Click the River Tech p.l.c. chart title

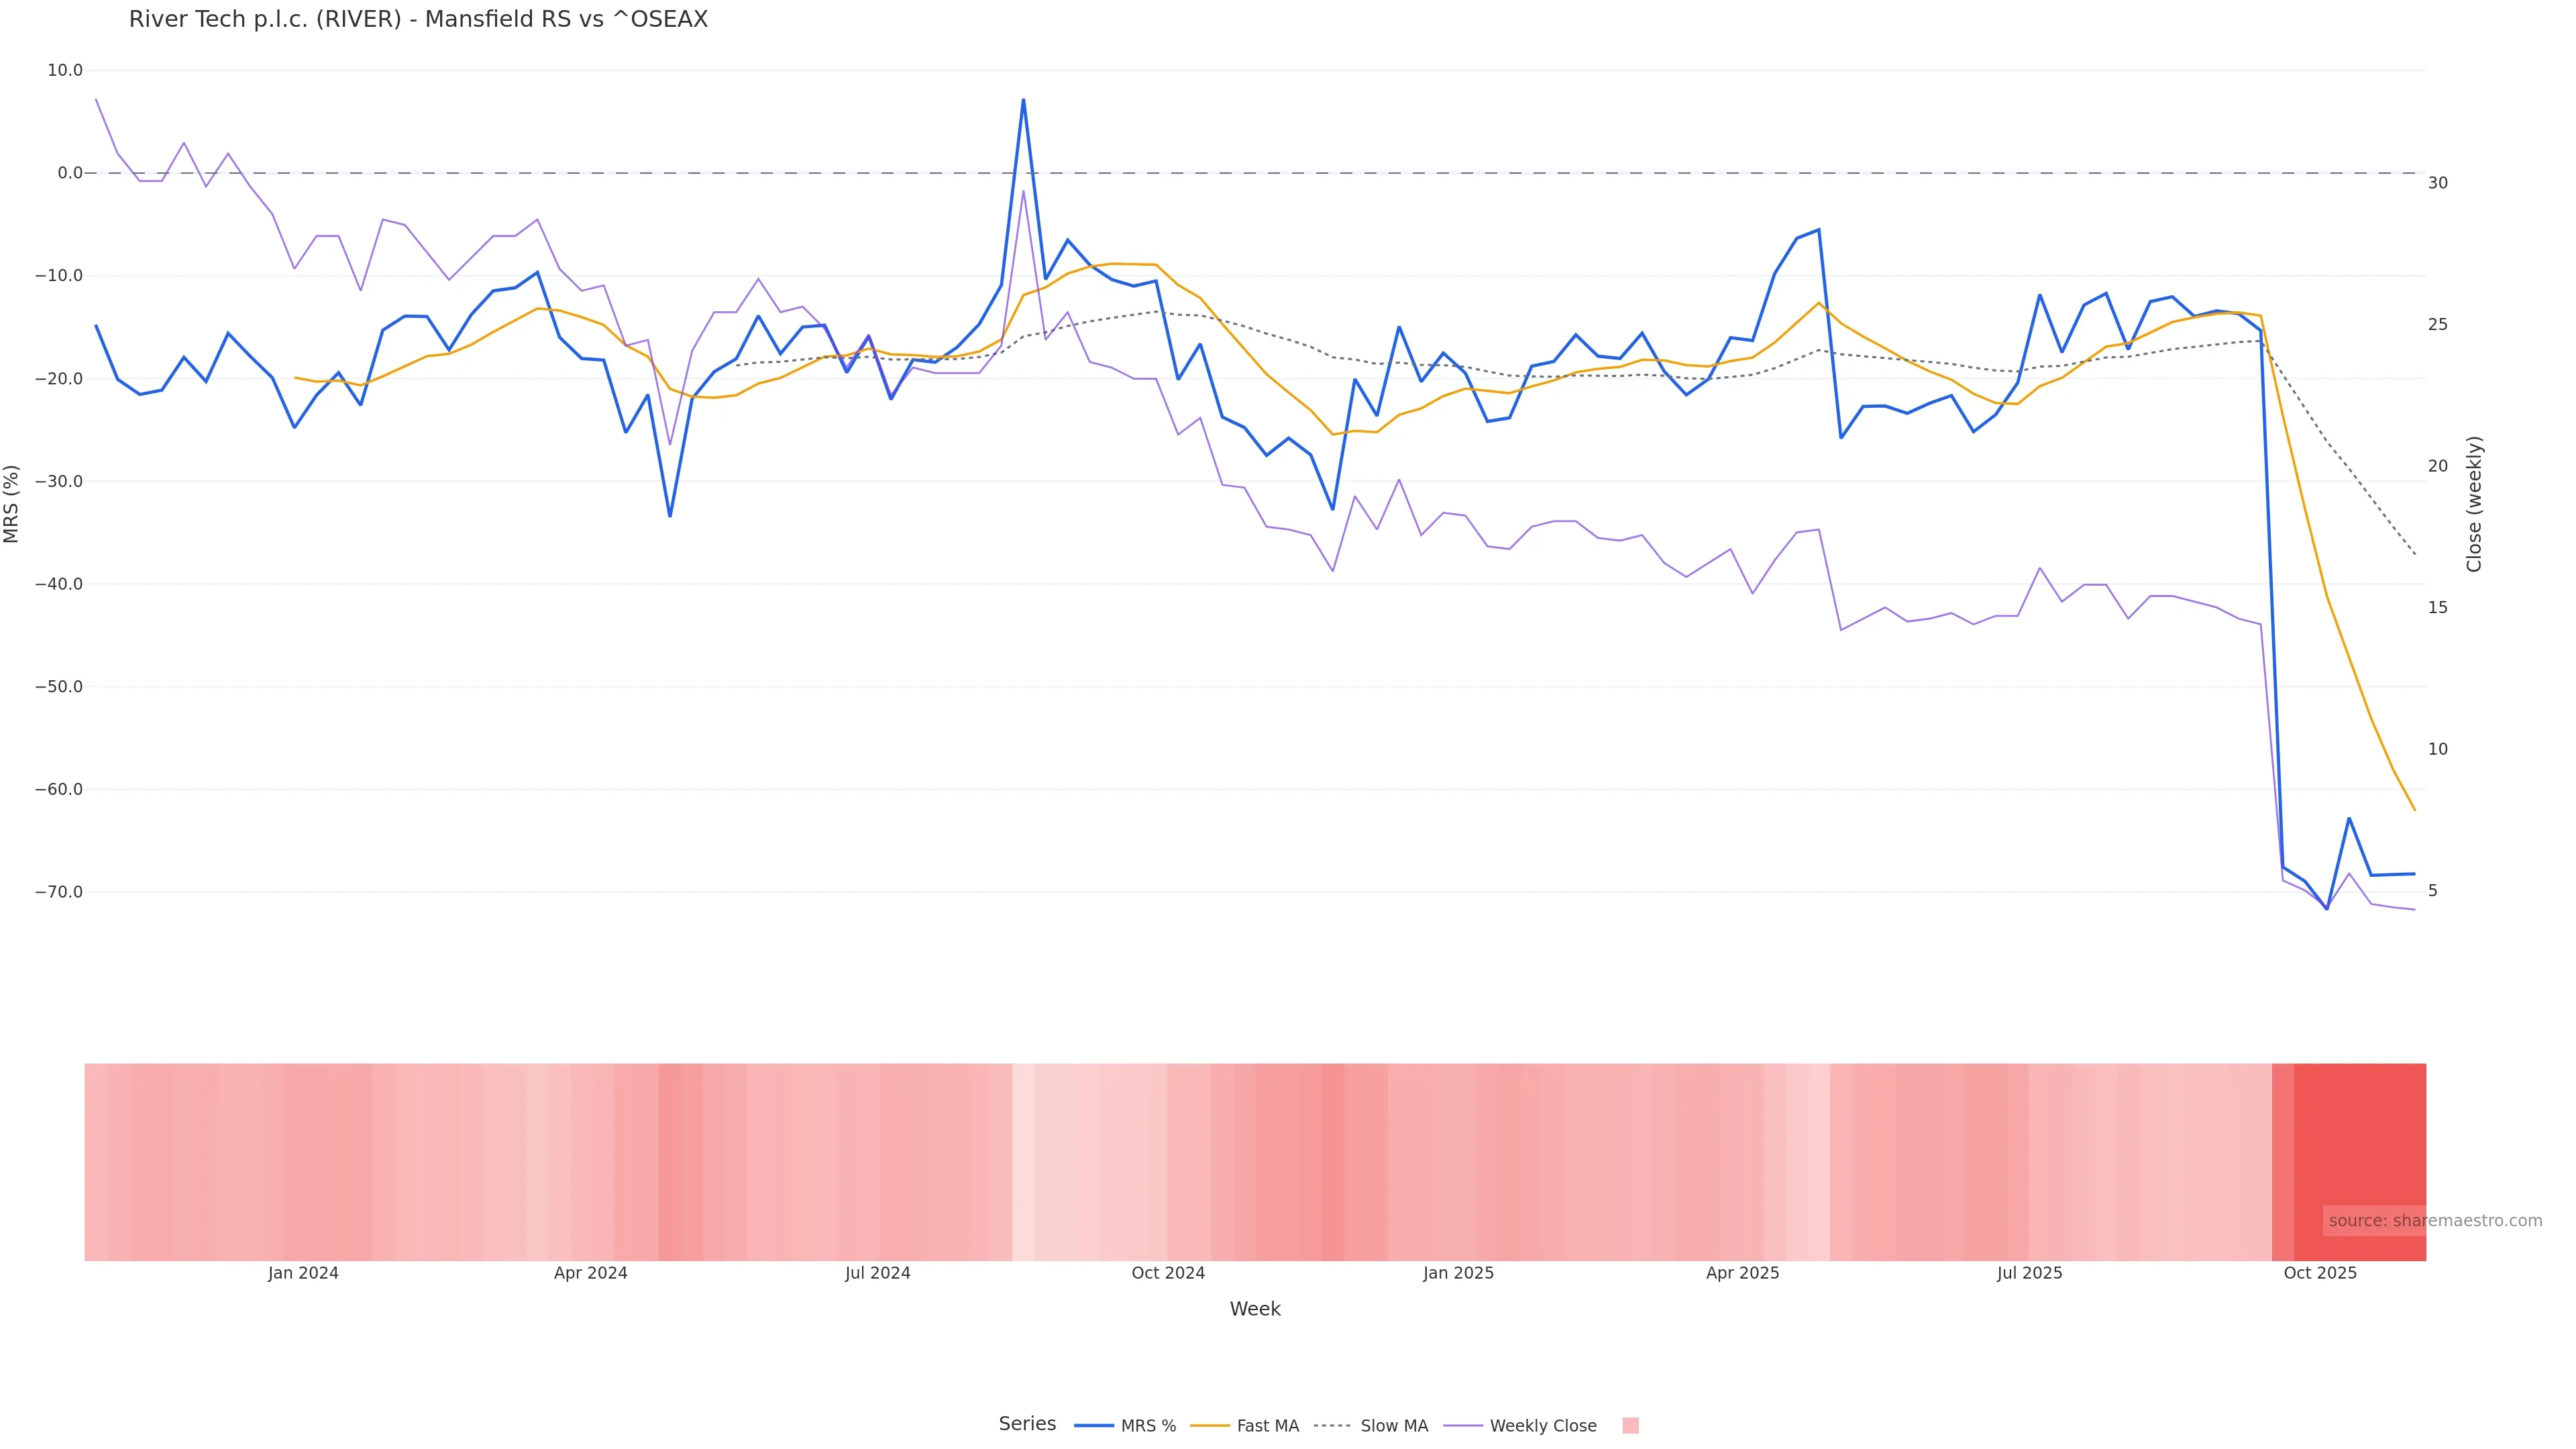click(418, 20)
